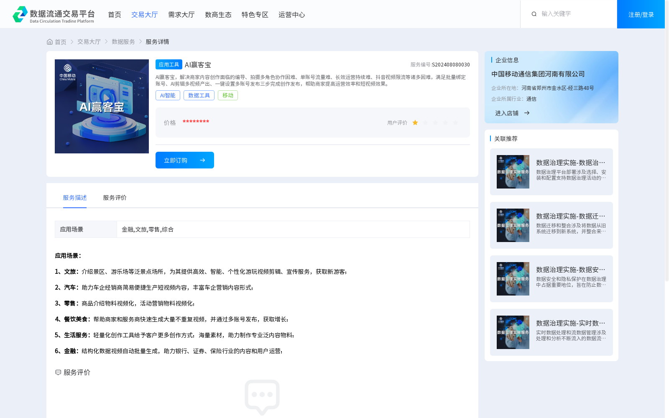Go to 交易大厅 in the breadcrumb
The width and height of the screenshot is (669, 418).
(x=89, y=42)
